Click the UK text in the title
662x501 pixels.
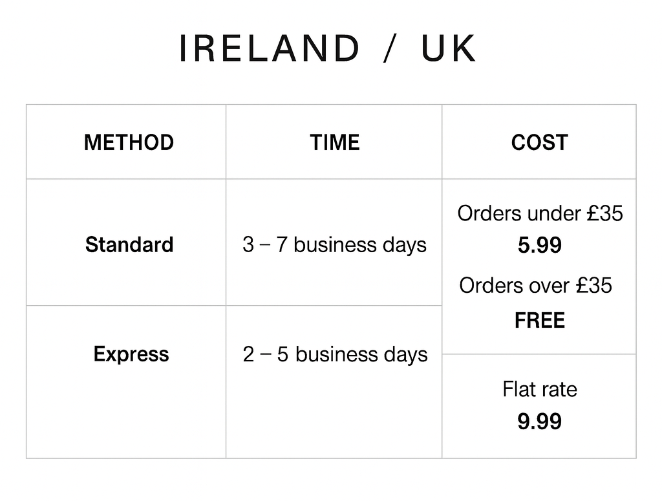[449, 49]
